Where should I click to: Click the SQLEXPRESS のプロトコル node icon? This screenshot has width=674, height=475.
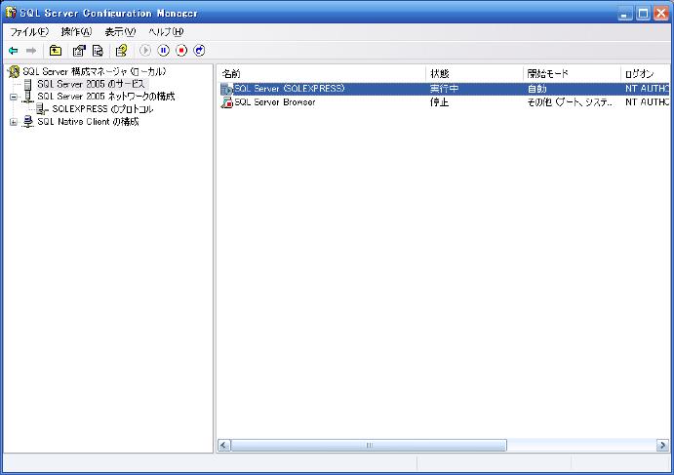(x=42, y=109)
